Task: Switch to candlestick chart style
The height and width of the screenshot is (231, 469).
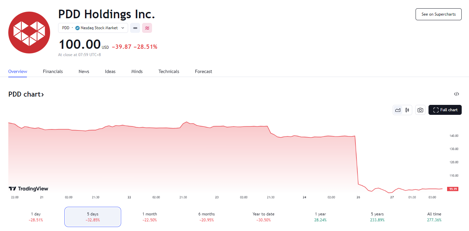Action: 407,110
